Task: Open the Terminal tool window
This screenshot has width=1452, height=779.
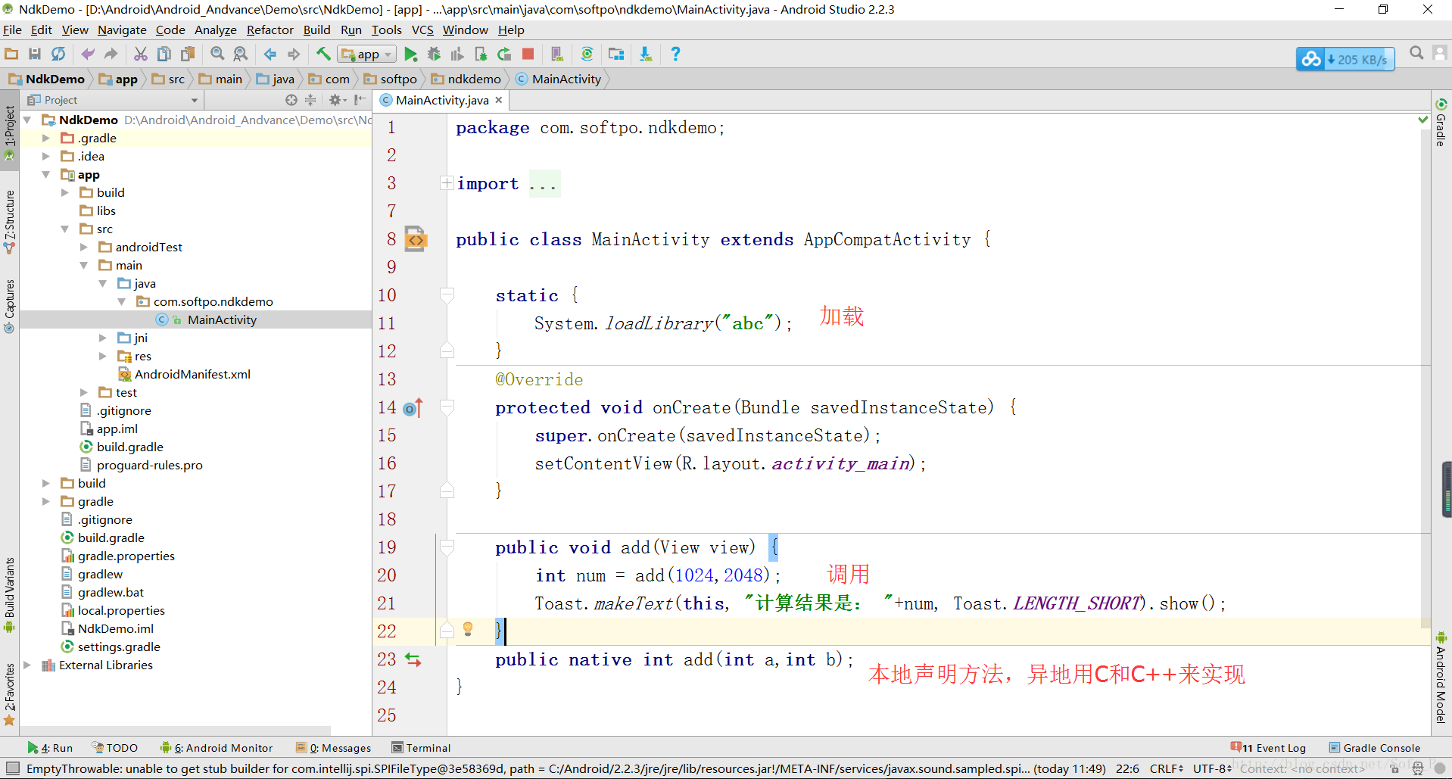Action: click(x=421, y=748)
